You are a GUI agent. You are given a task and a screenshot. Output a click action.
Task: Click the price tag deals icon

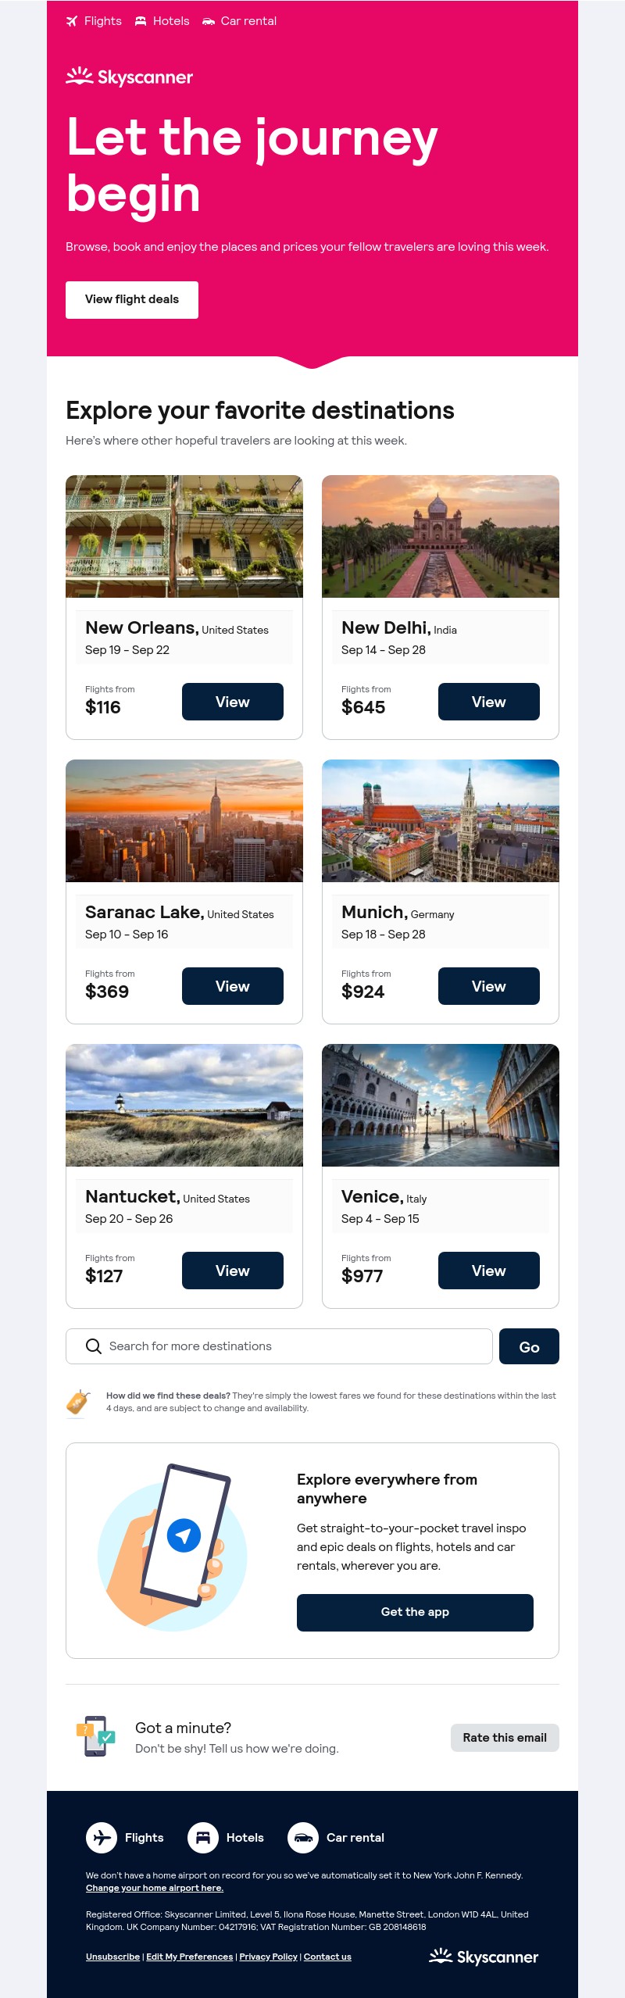77,1403
